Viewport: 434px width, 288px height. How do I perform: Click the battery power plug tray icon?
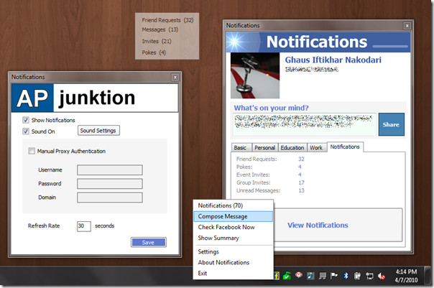coord(357,276)
